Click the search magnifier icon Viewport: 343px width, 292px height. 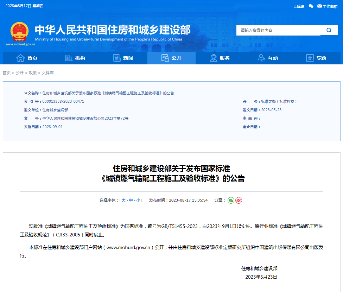(x=329, y=30)
